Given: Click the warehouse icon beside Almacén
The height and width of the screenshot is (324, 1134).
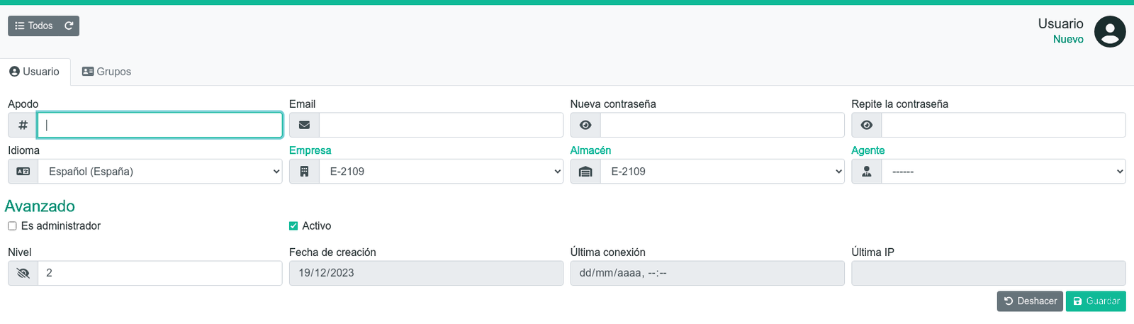Looking at the screenshot, I should 585,172.
